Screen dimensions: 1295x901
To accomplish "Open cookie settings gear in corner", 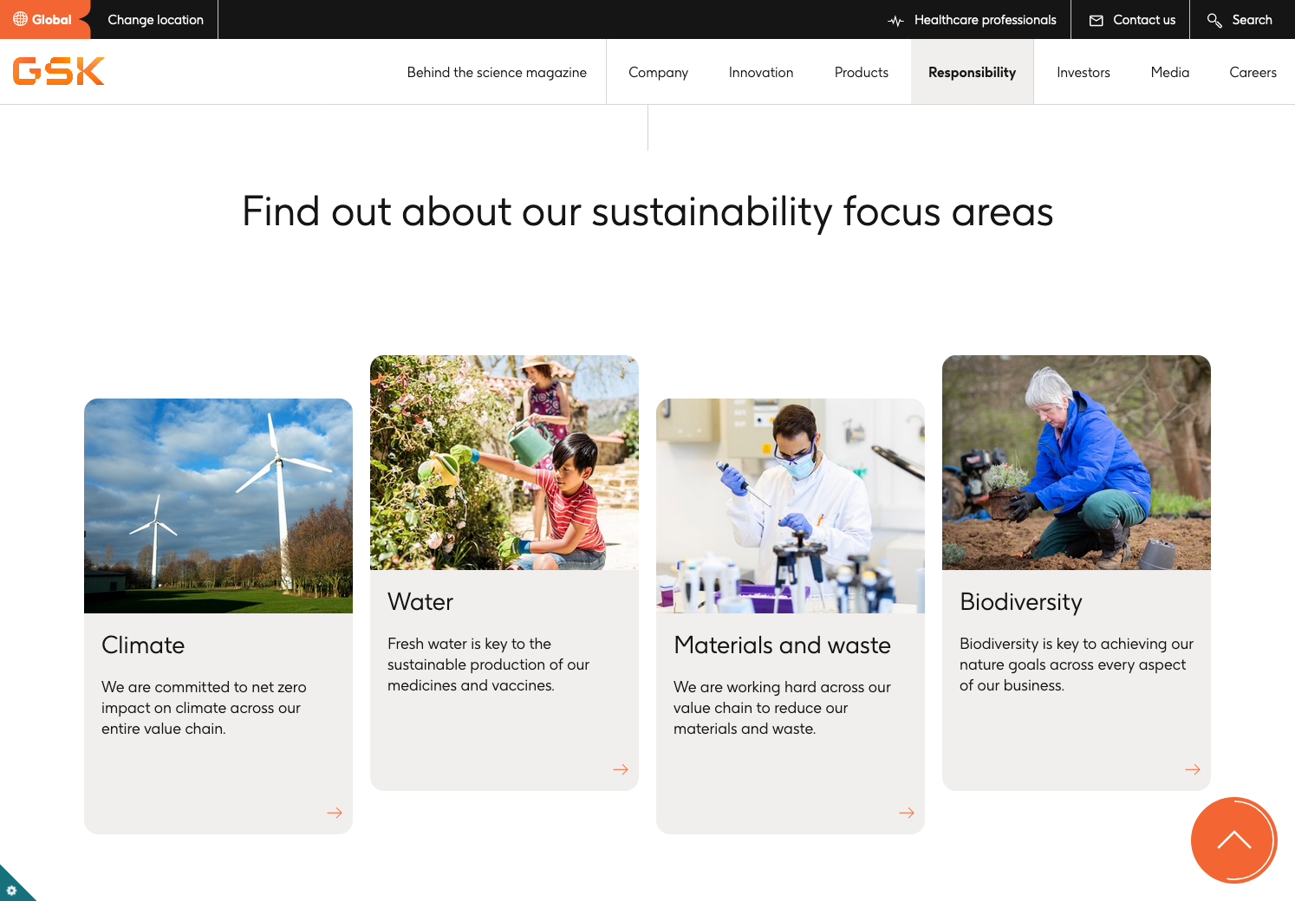I will click(x=11, y=890).
